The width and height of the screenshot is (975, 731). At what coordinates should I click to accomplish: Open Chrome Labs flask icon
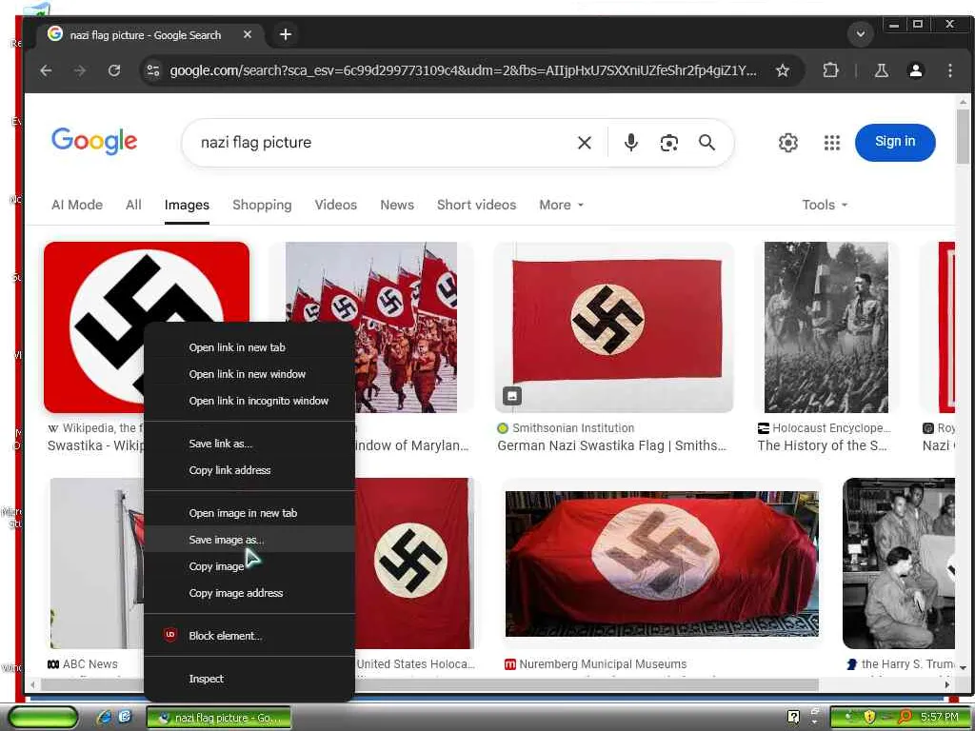pyautogui.click(x=881, y=70)
